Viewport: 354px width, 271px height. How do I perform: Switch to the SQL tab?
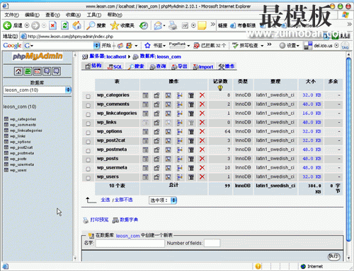point(115,67)
